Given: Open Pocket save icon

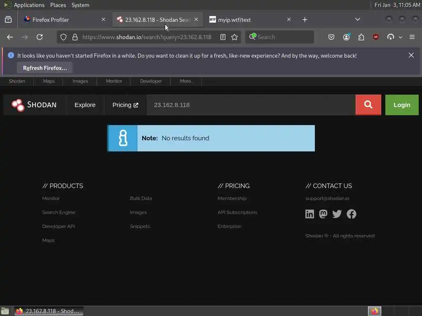Looking at the screenshot, I should coord(331,37).
